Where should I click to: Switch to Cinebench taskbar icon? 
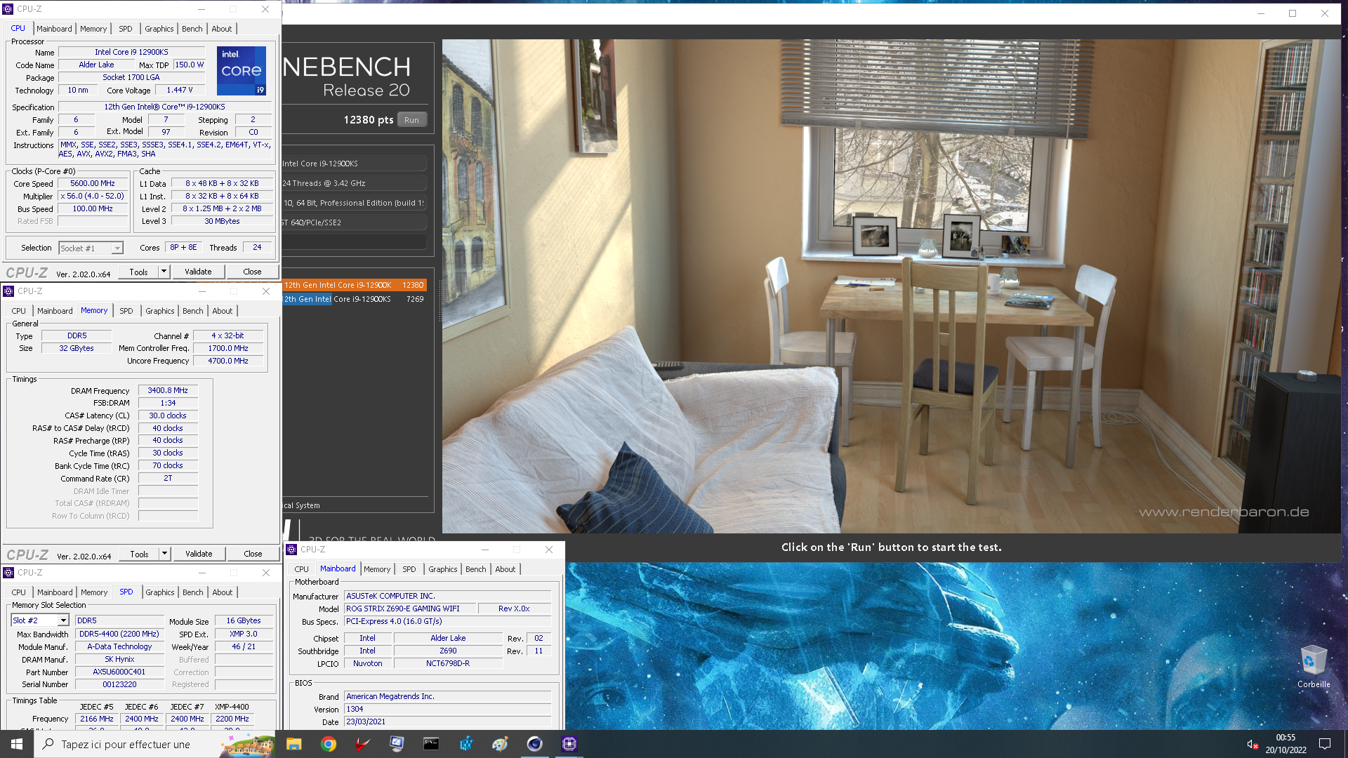click(x=535, y=744)
